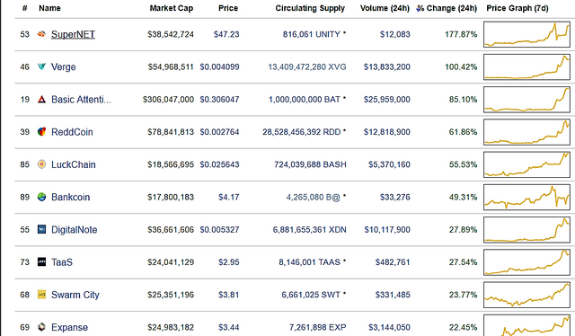Click the ReddCoin logo icon
575x336 pixels.
tap(42, 132)
